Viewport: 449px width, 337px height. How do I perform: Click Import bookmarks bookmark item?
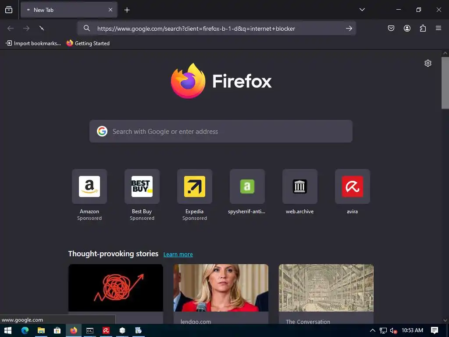click(33, 43)
